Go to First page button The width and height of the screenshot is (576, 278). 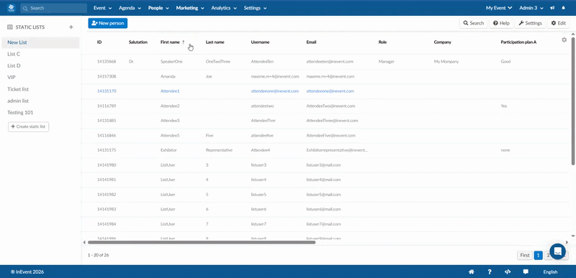coord(525,255)
